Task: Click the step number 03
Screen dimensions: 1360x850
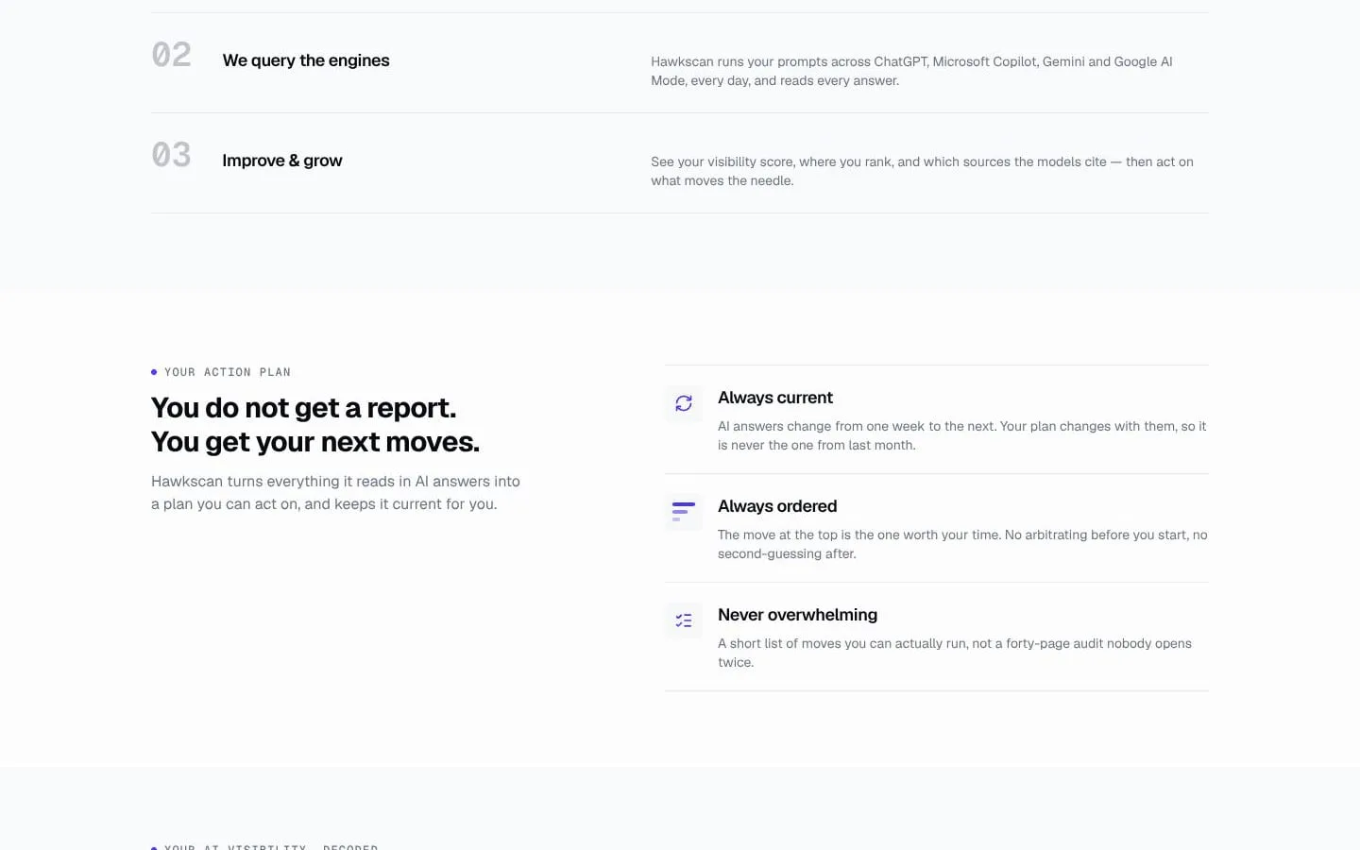Action: 172,155
